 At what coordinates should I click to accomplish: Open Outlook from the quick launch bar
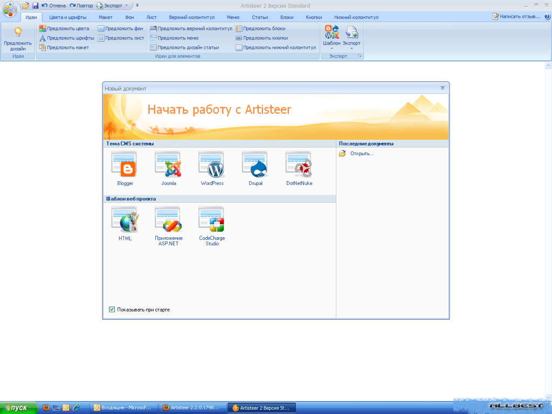pos(66,408)
